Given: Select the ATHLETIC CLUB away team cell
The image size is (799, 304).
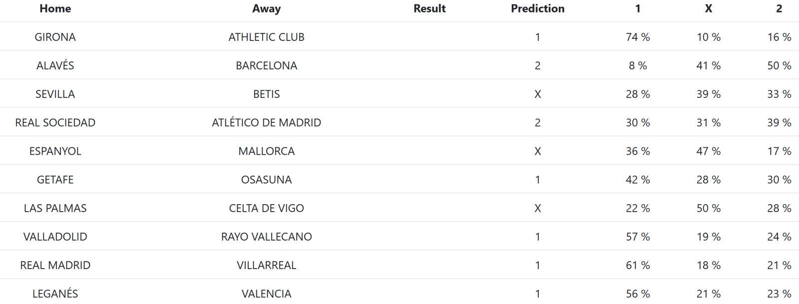Looking at the screenshot, I should pyautogui.click(x=266, y=37).
